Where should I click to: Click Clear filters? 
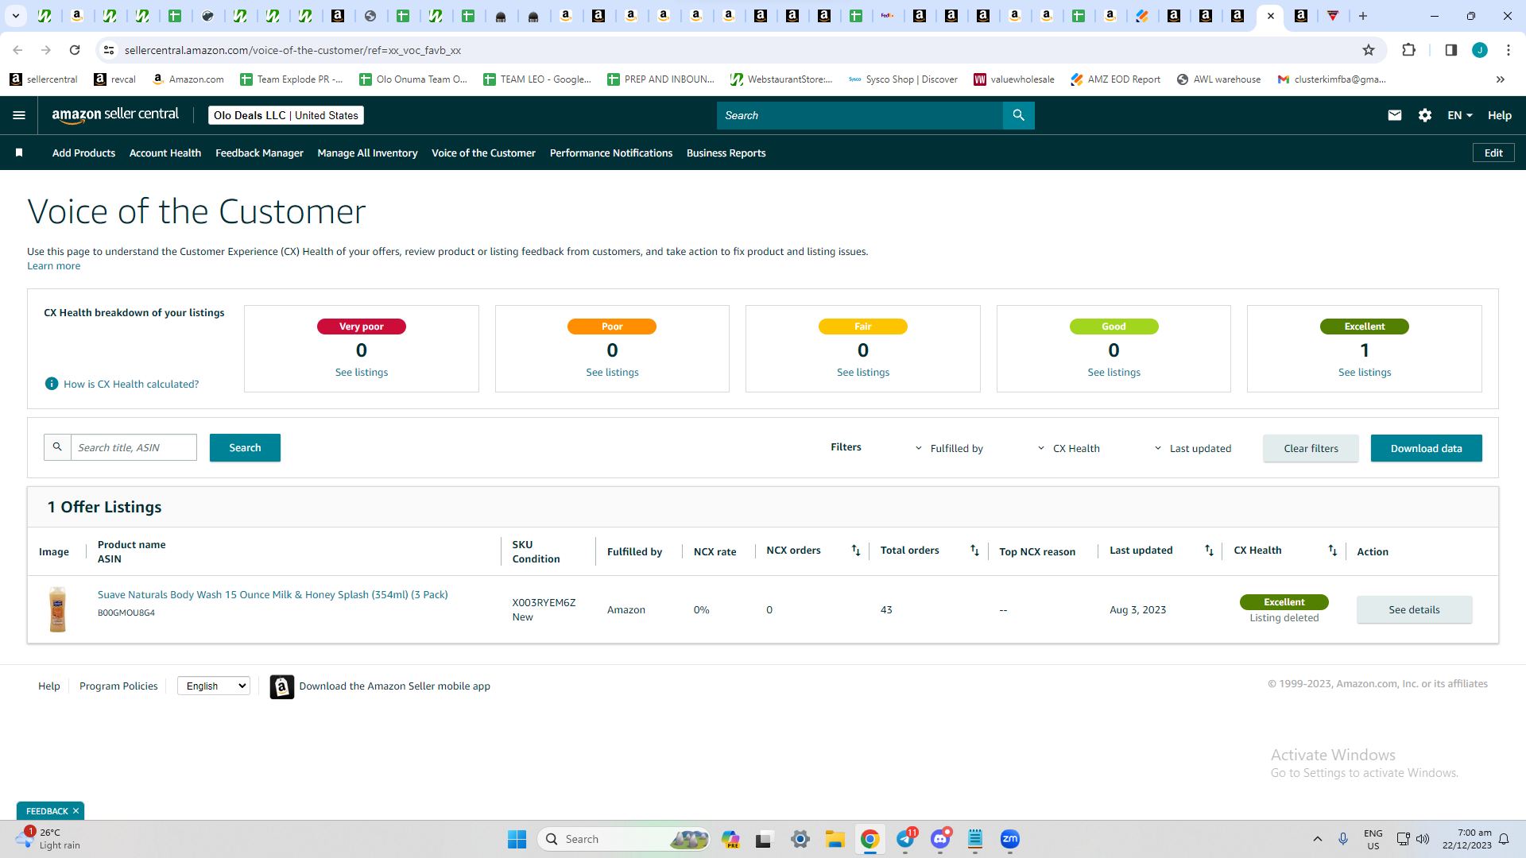1311,448
